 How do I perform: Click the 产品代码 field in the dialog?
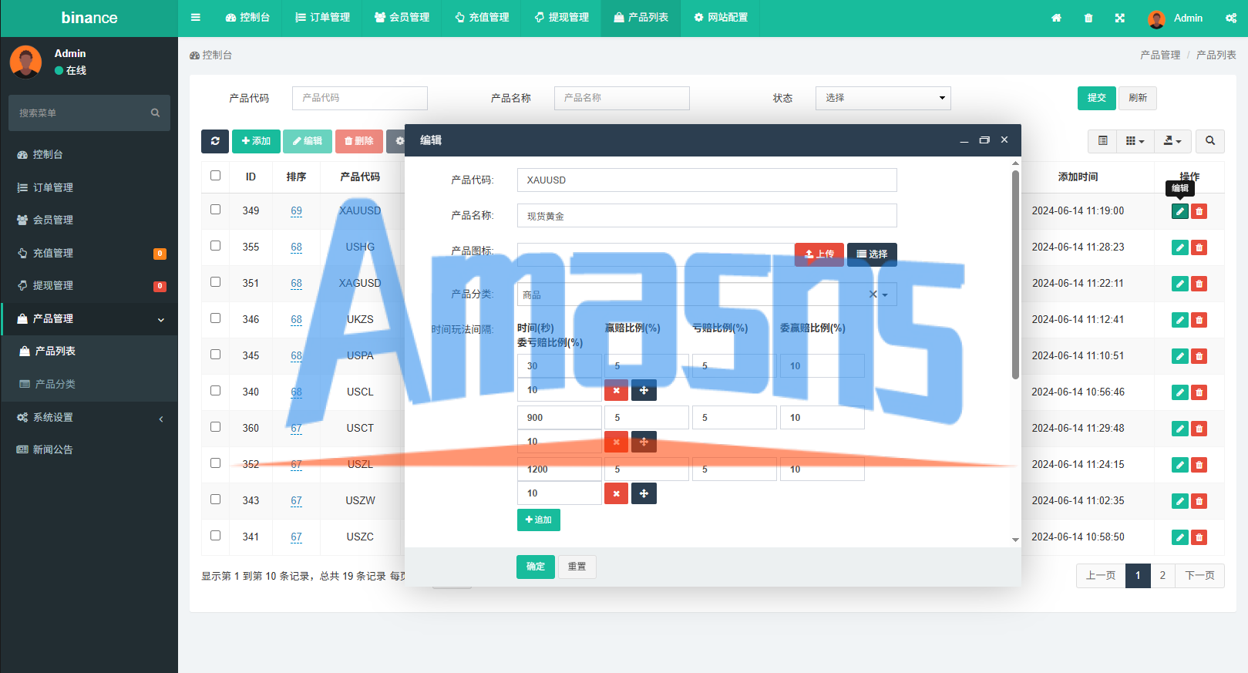[707, 180]
